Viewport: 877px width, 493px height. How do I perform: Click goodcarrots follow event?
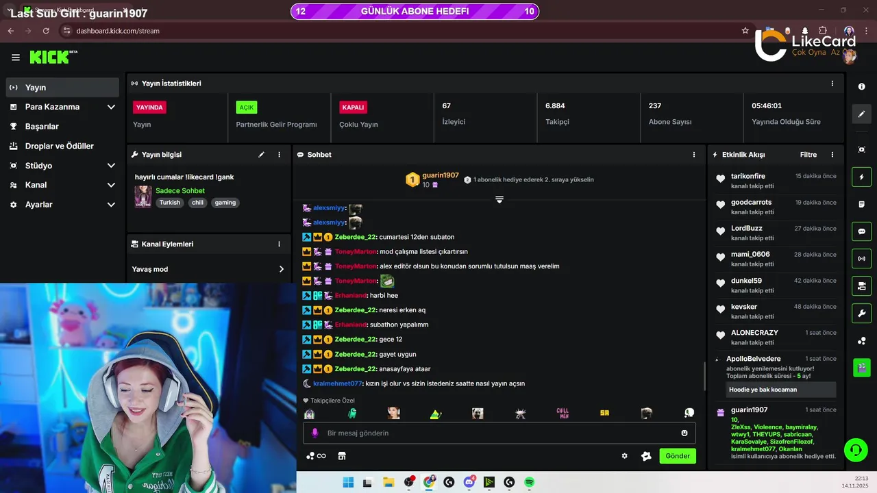(x=775, y=207)
